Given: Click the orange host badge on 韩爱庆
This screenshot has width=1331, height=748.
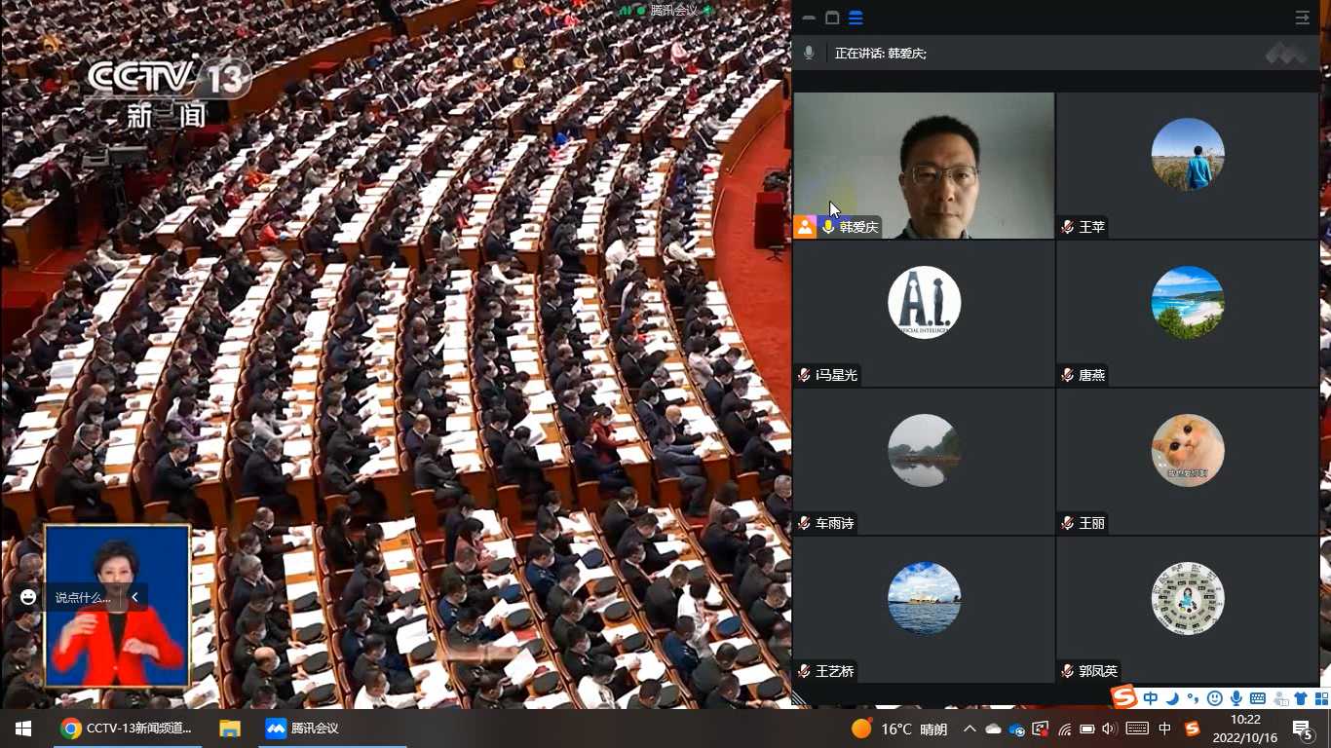Looking at the screenshot, I should click(805, 227).
